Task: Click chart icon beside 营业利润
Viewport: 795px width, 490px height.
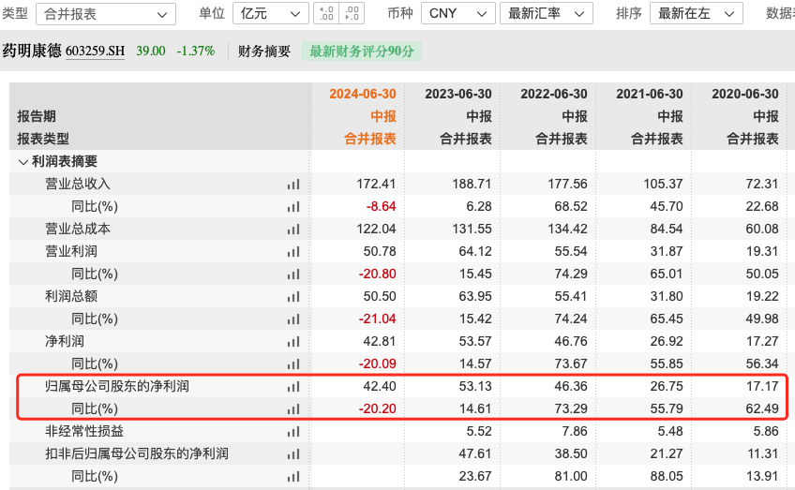Action: (292, 252)
